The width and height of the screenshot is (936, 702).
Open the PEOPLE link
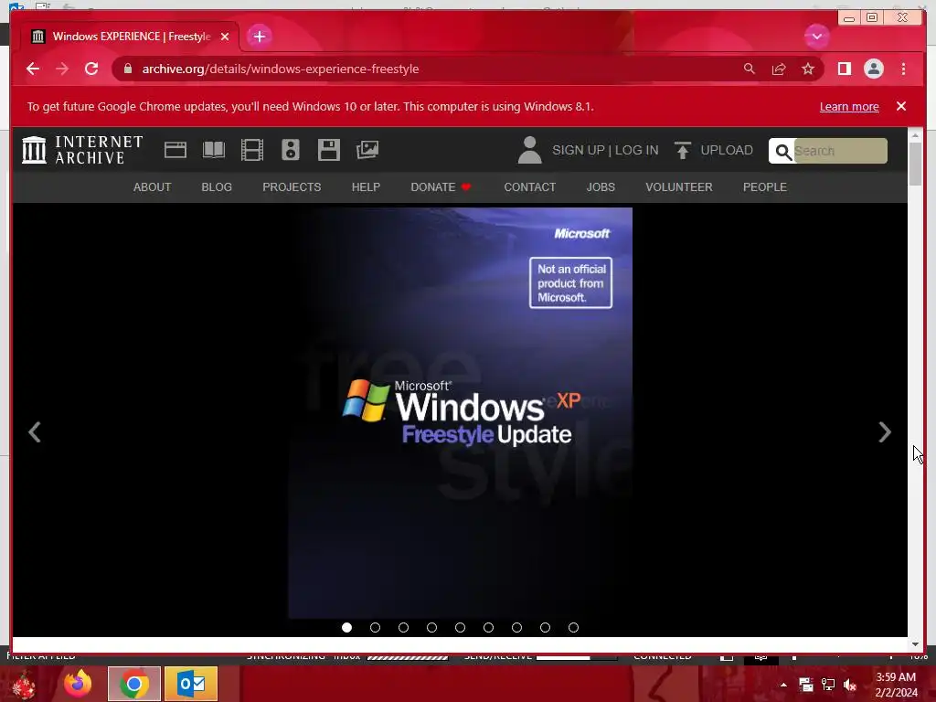click(765, 186)
